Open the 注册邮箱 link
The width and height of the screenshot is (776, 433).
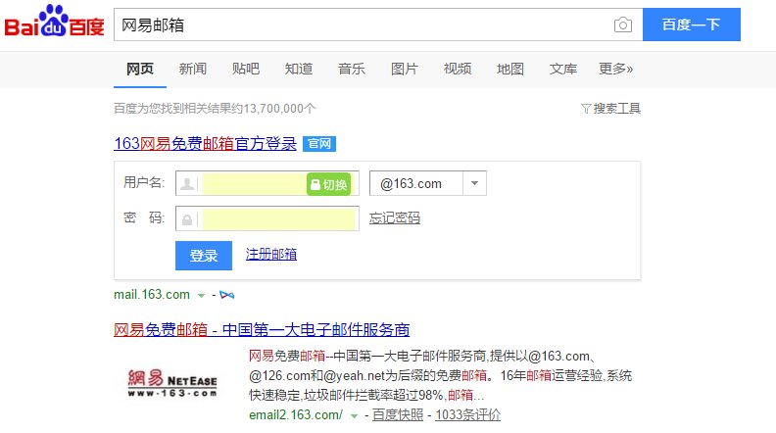(x=271, y=255)
